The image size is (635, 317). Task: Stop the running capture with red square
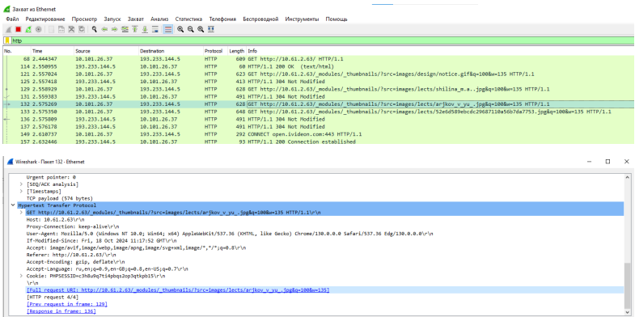coord(19,30)
